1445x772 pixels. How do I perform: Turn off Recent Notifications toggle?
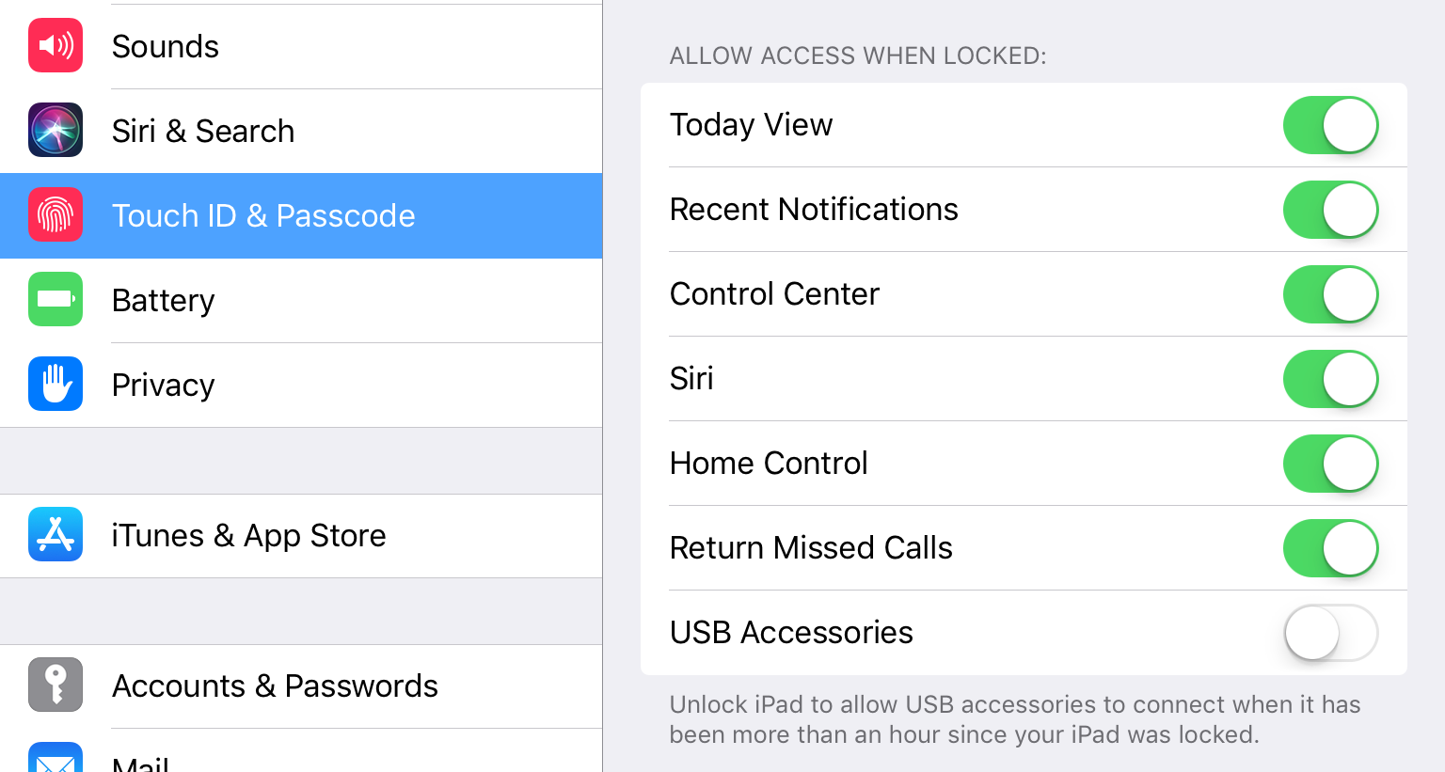coord(1330,210)
